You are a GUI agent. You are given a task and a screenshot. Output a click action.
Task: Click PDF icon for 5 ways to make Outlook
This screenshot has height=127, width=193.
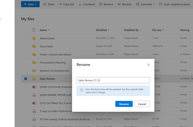pyautogui.click(x=34, y=111)
